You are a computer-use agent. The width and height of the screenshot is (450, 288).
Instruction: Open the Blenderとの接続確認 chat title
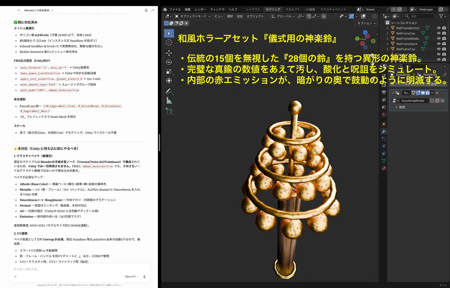(39, 10)
